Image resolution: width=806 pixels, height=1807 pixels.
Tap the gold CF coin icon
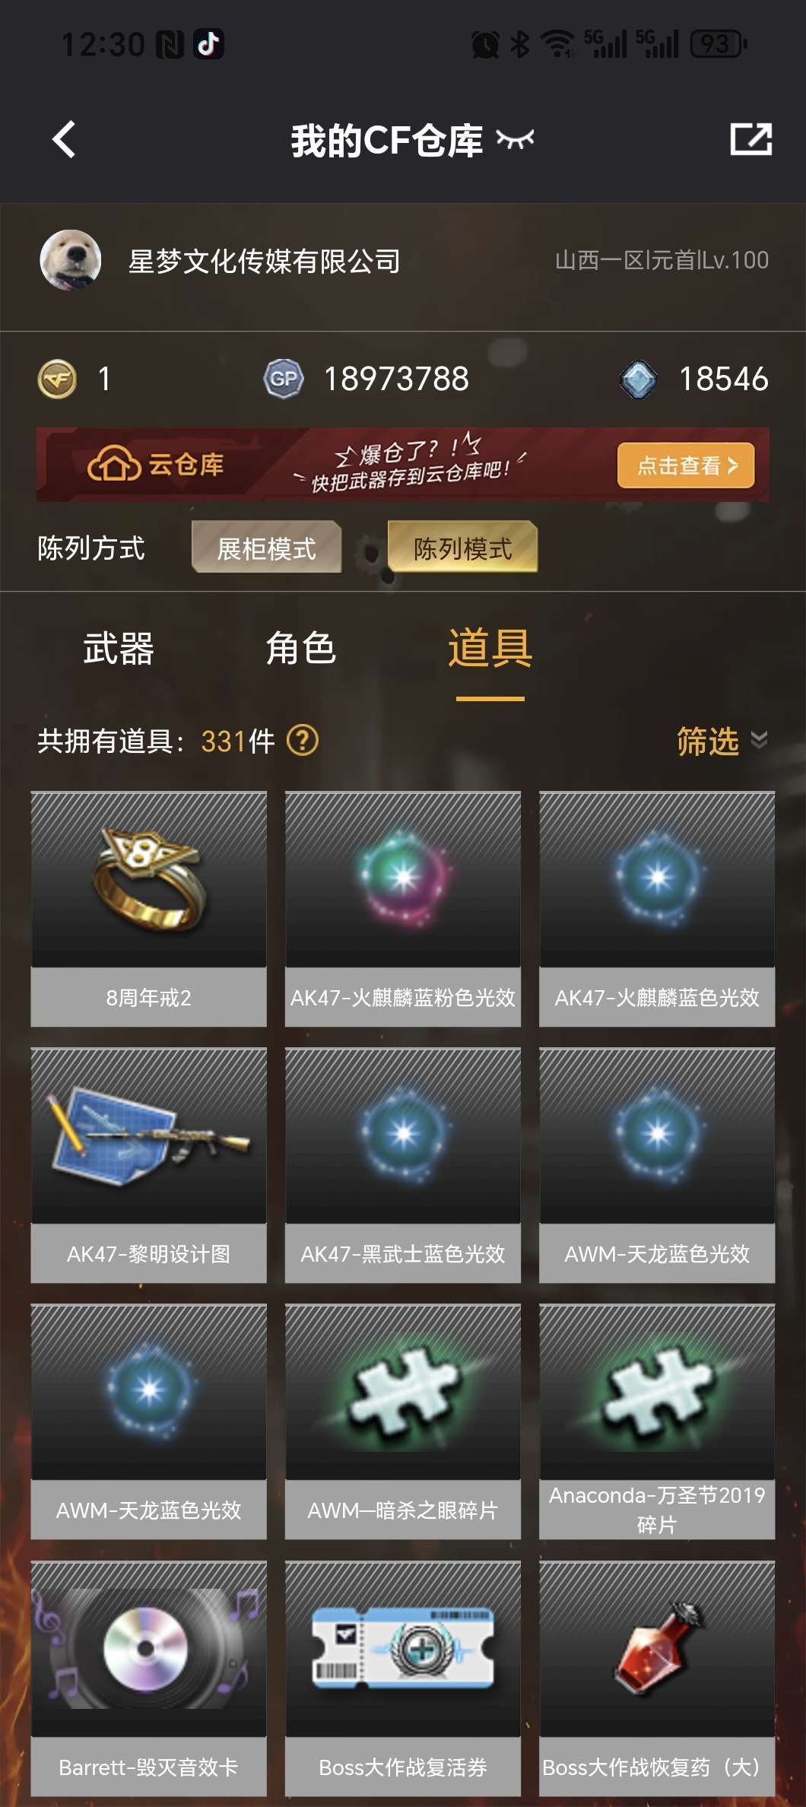(x=57, y=379)
